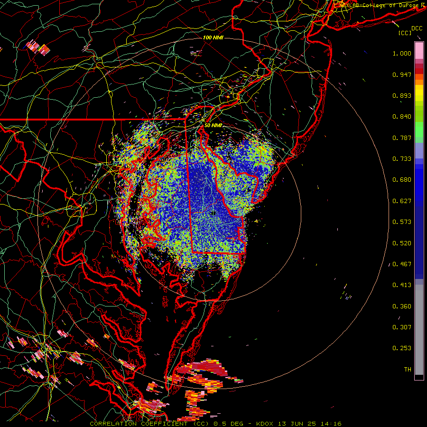Image resolution: width=427 pixels, height=427 pixels.
Task: Click the "14:16" time stamp in footer
Action: 331,424
